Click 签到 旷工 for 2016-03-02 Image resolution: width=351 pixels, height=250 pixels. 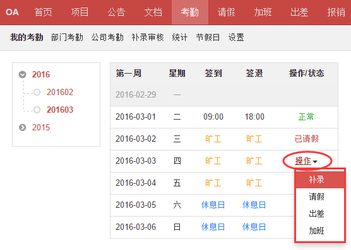click(x=213, y=139)
